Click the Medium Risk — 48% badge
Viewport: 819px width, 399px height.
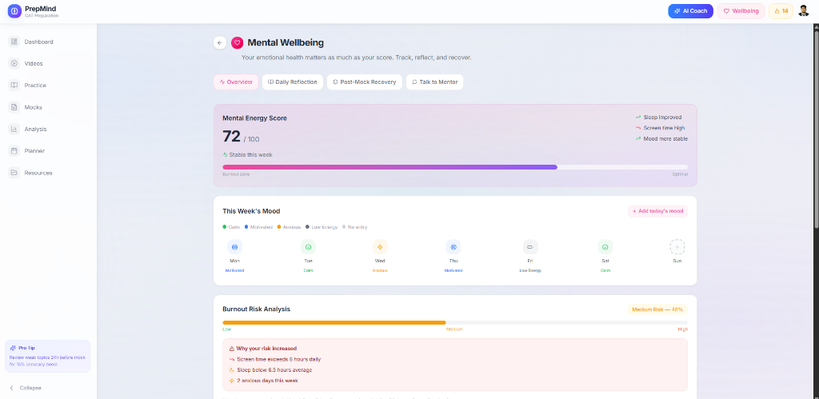tap(657, 309)
